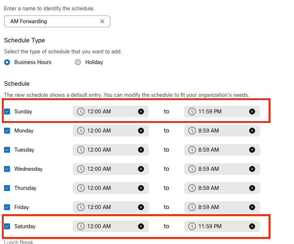The image size is (294, 244).
Task: Clear Sunday's 11:59 PM end time
Action: point(252,112)
